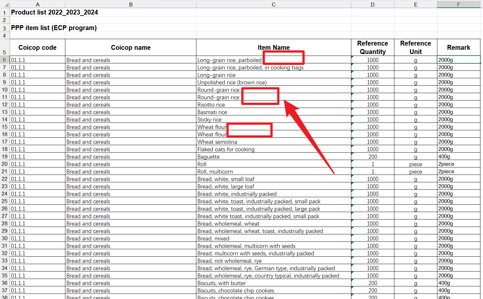Click the "Coicop code" header cell
This screenshot has height=299, width=483.
pos(38,48)
